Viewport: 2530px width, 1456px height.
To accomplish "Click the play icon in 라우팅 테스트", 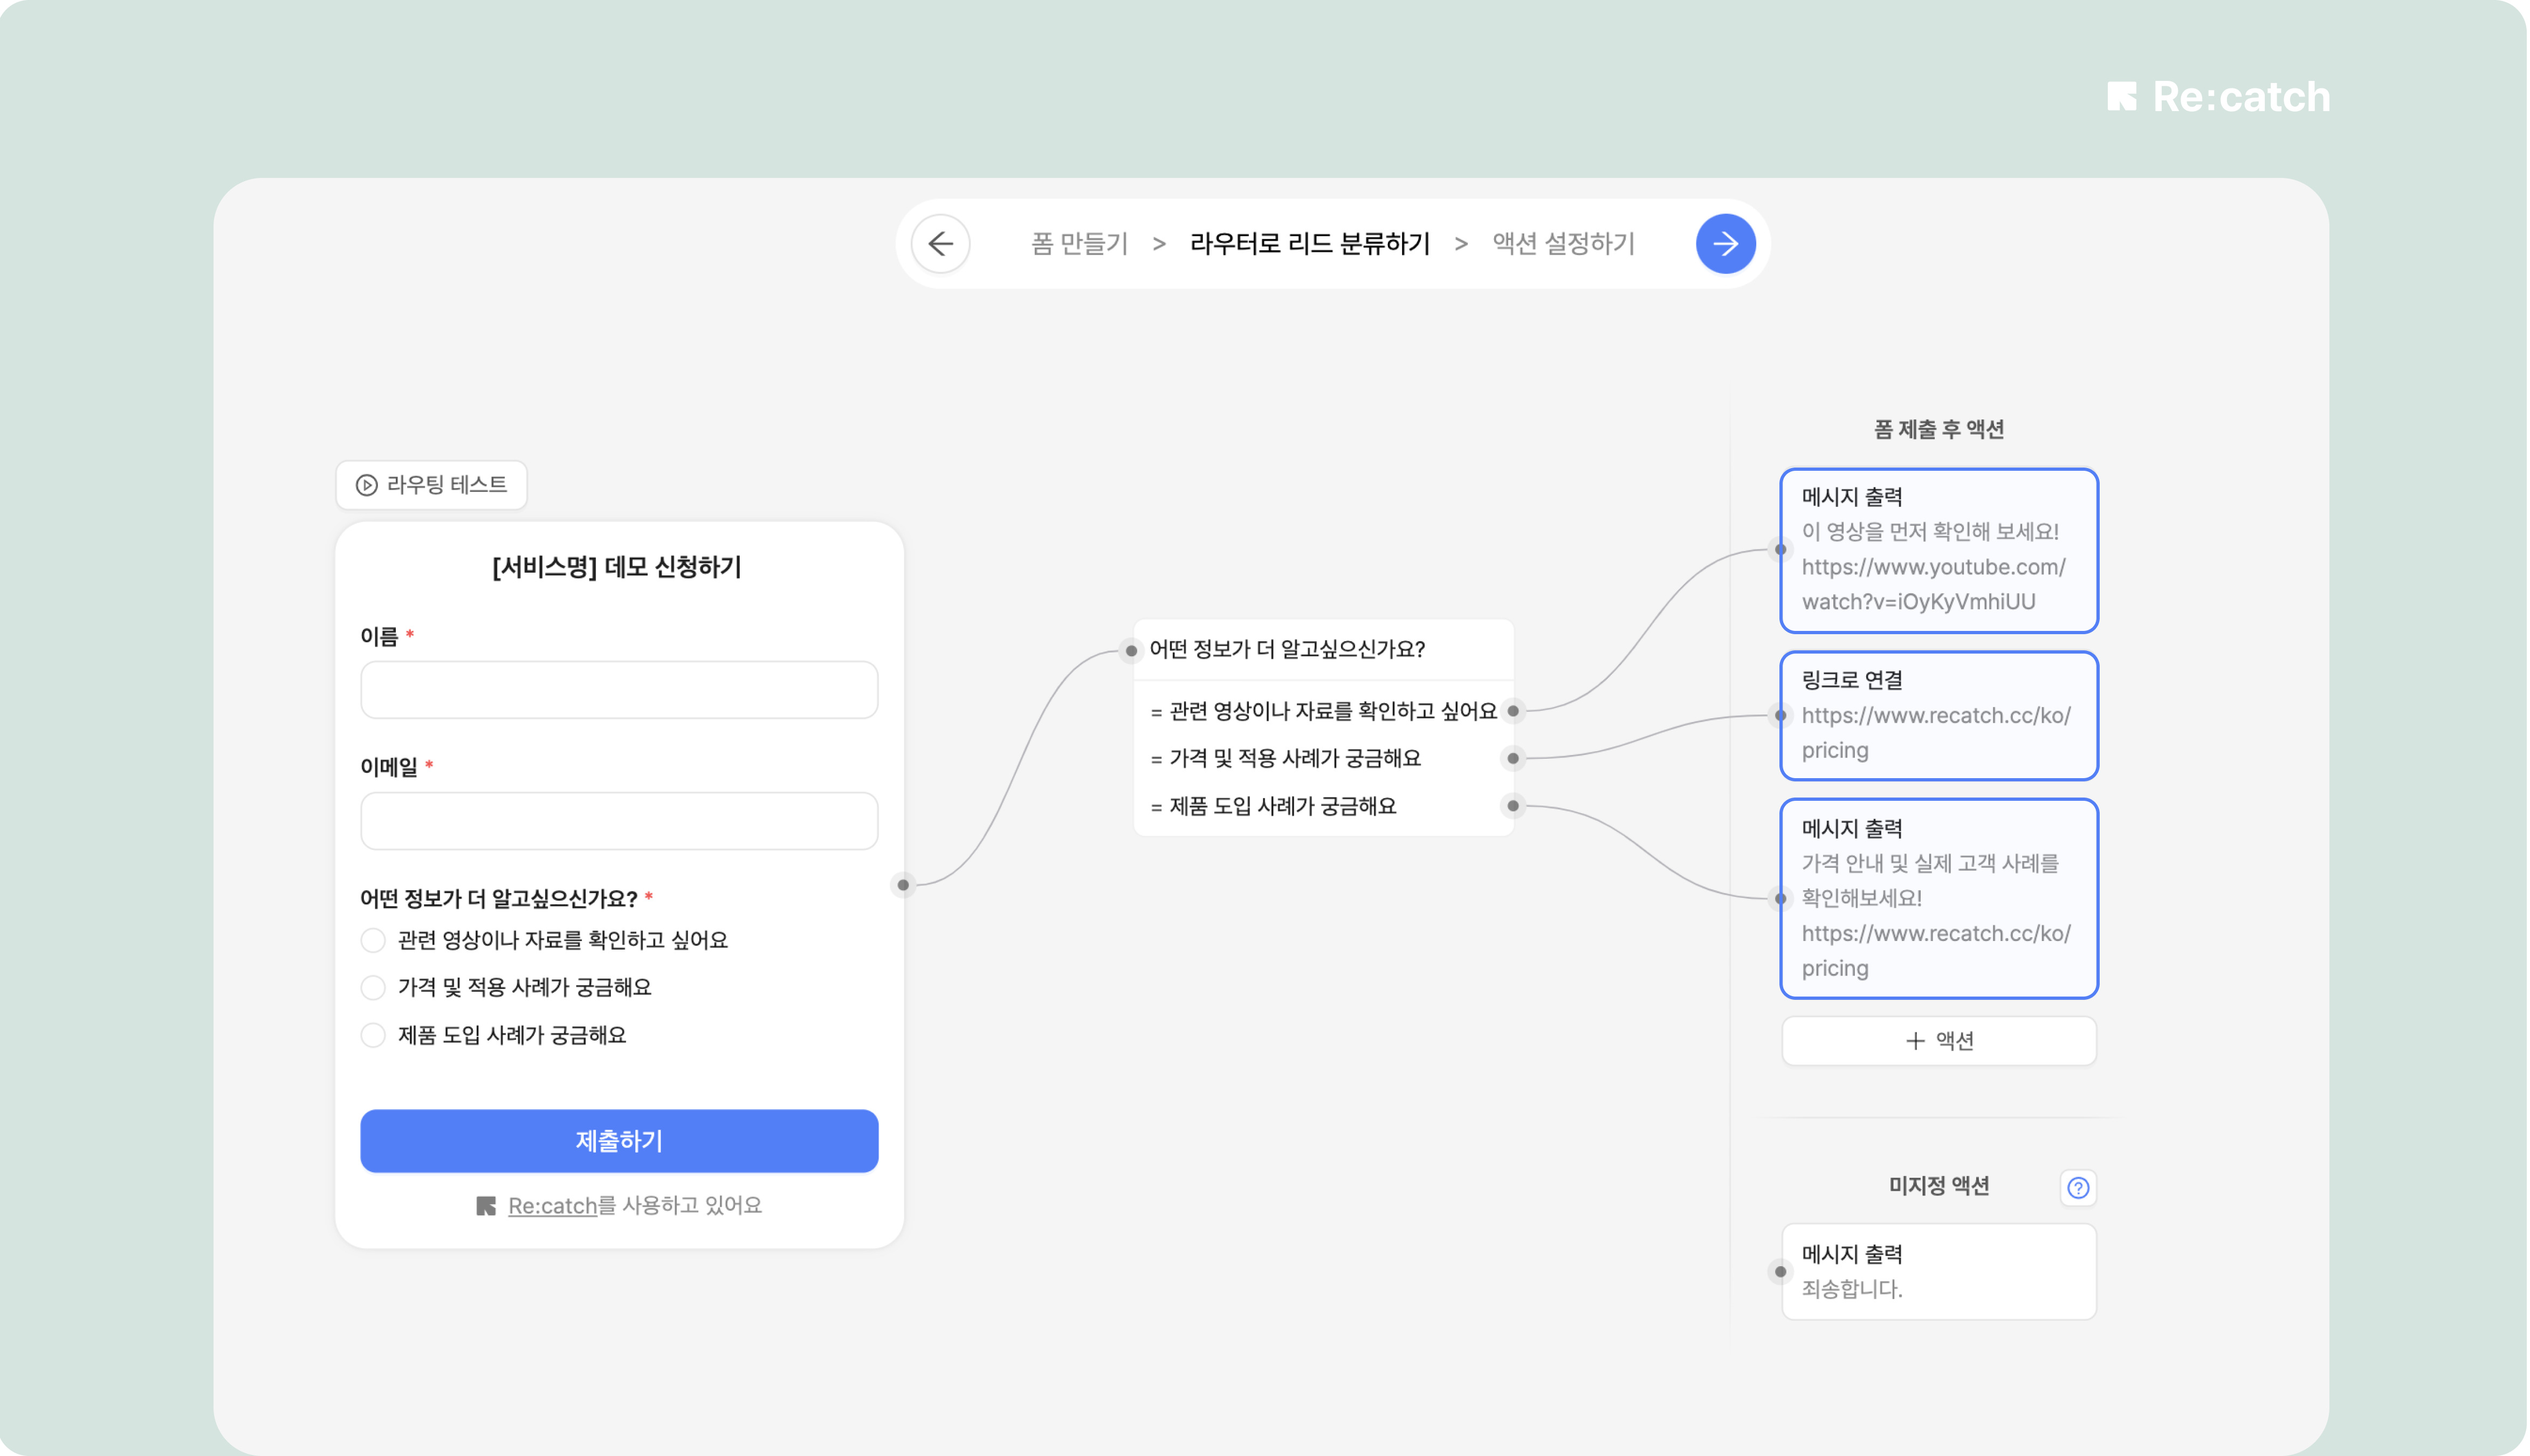I will [367, 485].
